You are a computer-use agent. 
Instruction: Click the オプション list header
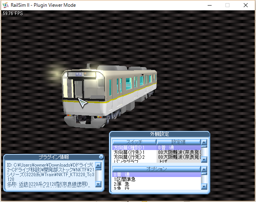(157, 169)
